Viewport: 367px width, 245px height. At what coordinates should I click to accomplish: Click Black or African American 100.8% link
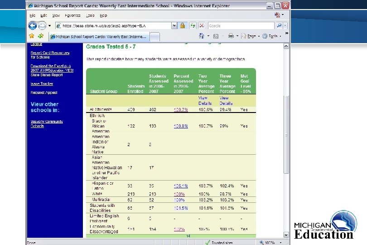(181, 126)
